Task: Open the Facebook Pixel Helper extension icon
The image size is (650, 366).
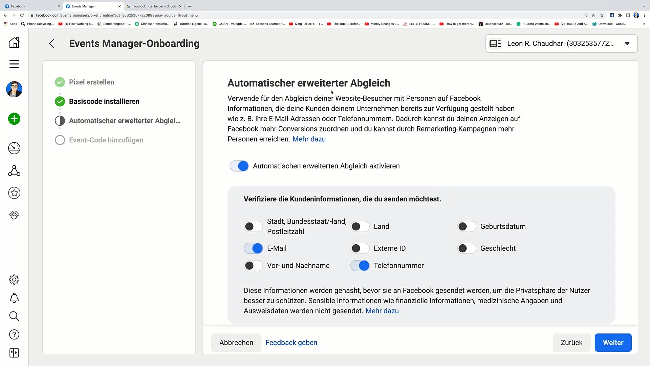Action: [x=612, y=15]
